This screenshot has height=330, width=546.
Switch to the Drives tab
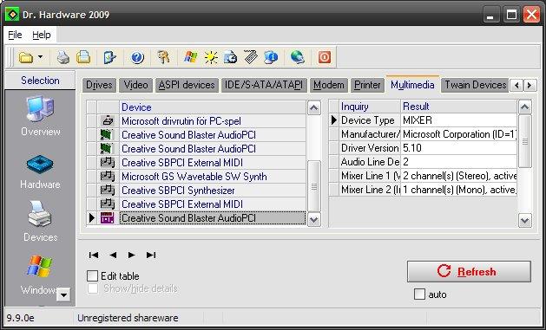click(x=99, y=85)
